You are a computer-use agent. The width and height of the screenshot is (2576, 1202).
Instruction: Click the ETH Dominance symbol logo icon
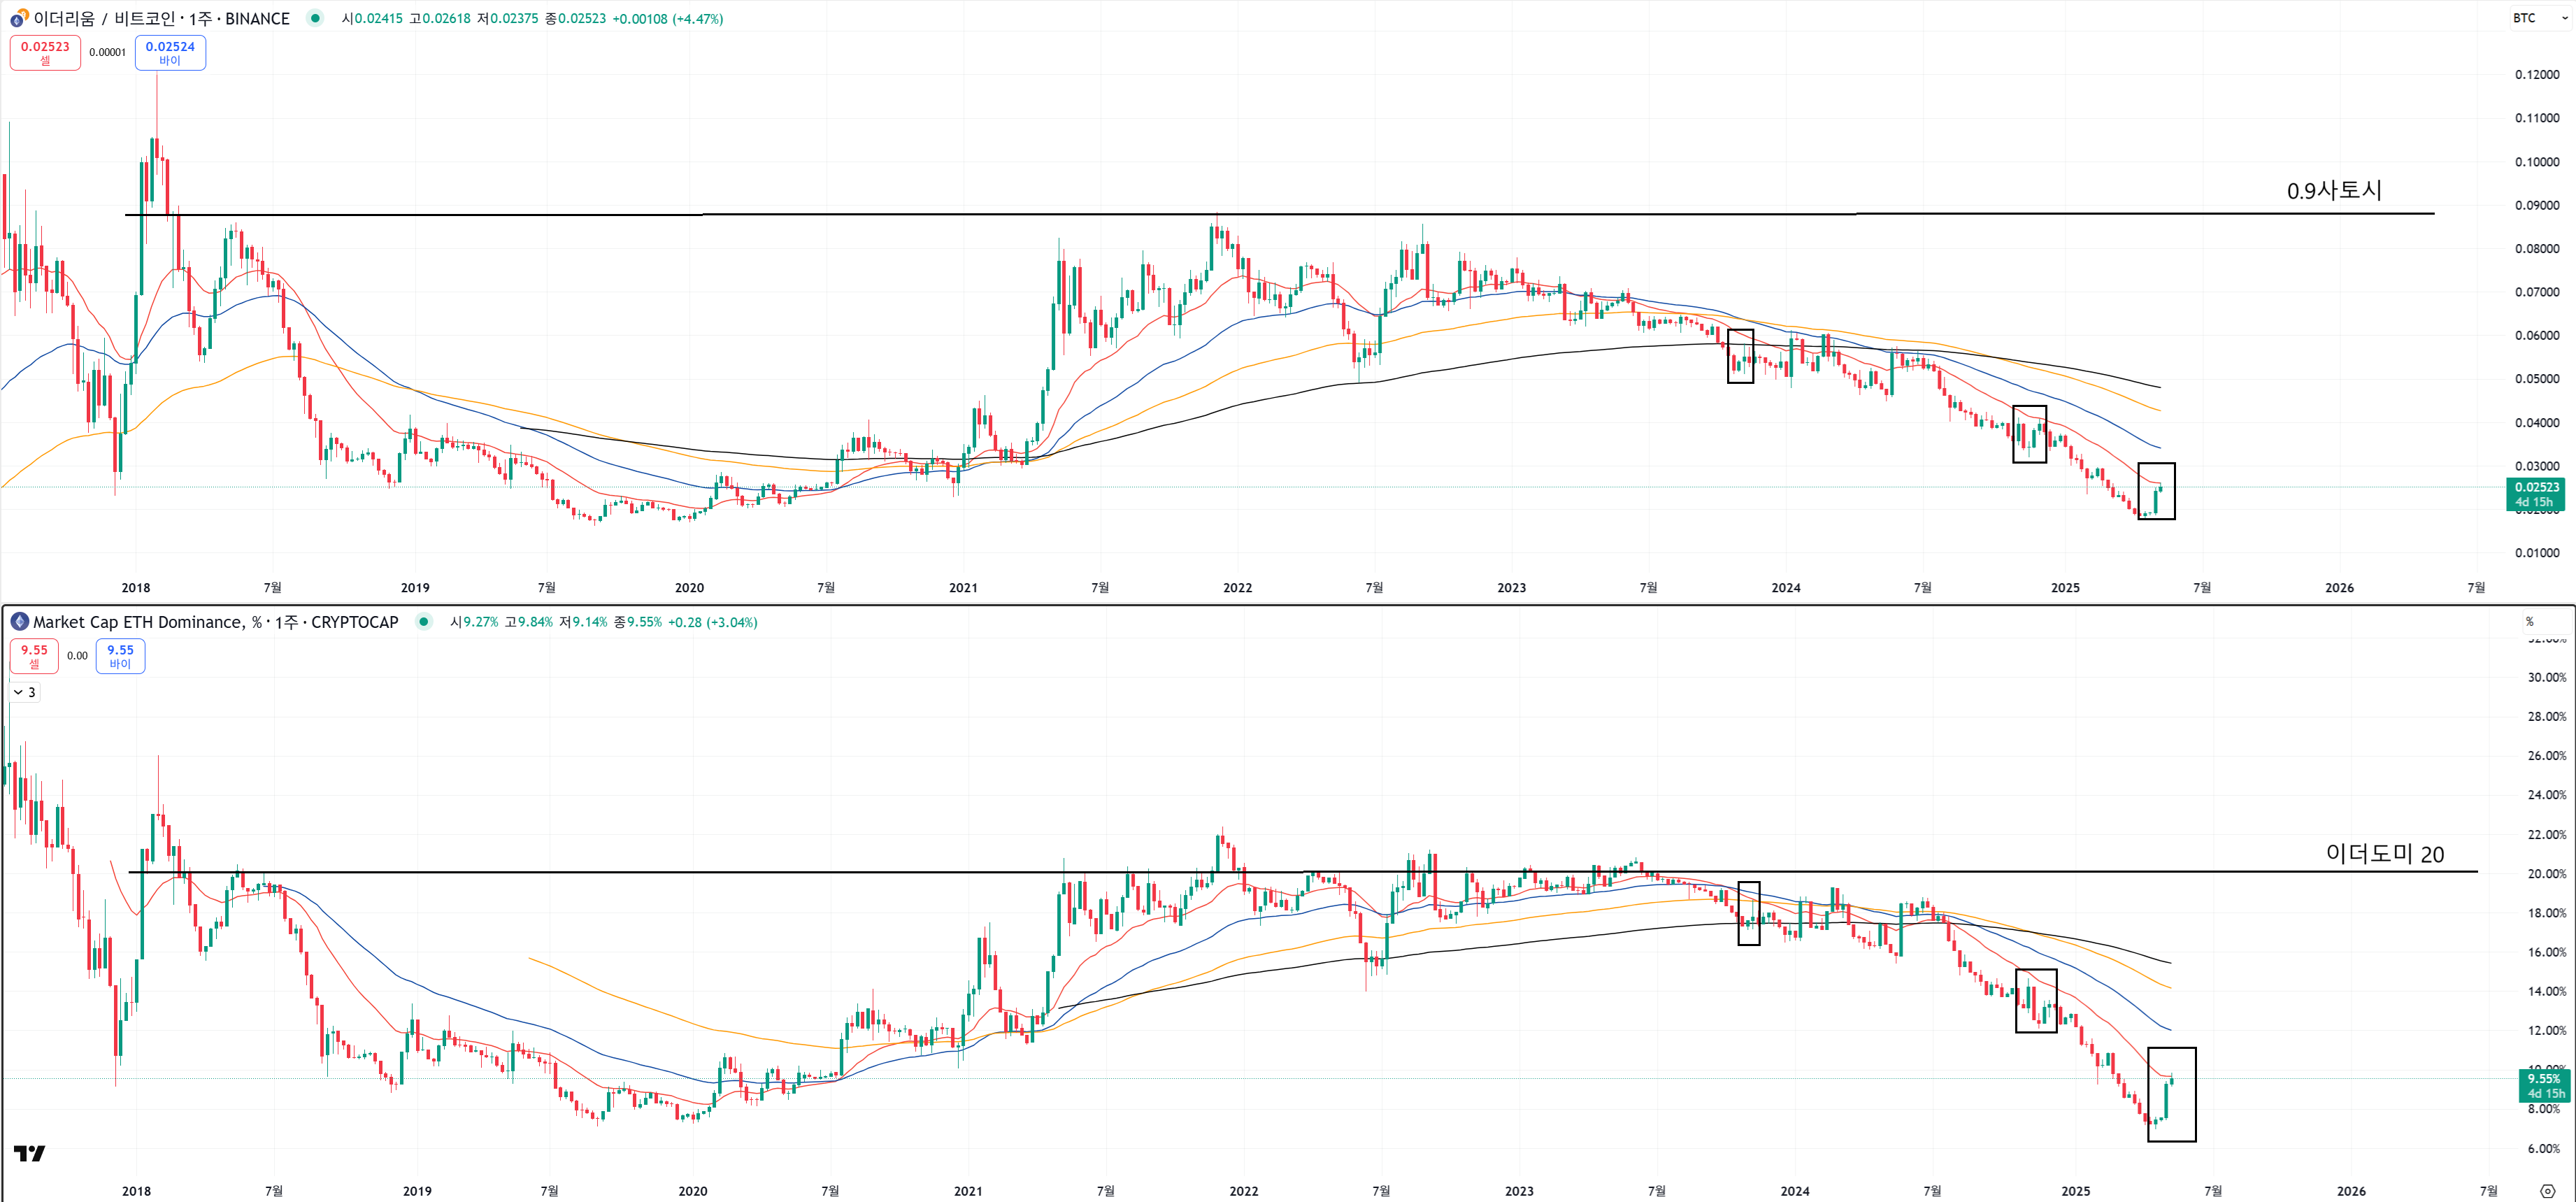pos(19,622)
